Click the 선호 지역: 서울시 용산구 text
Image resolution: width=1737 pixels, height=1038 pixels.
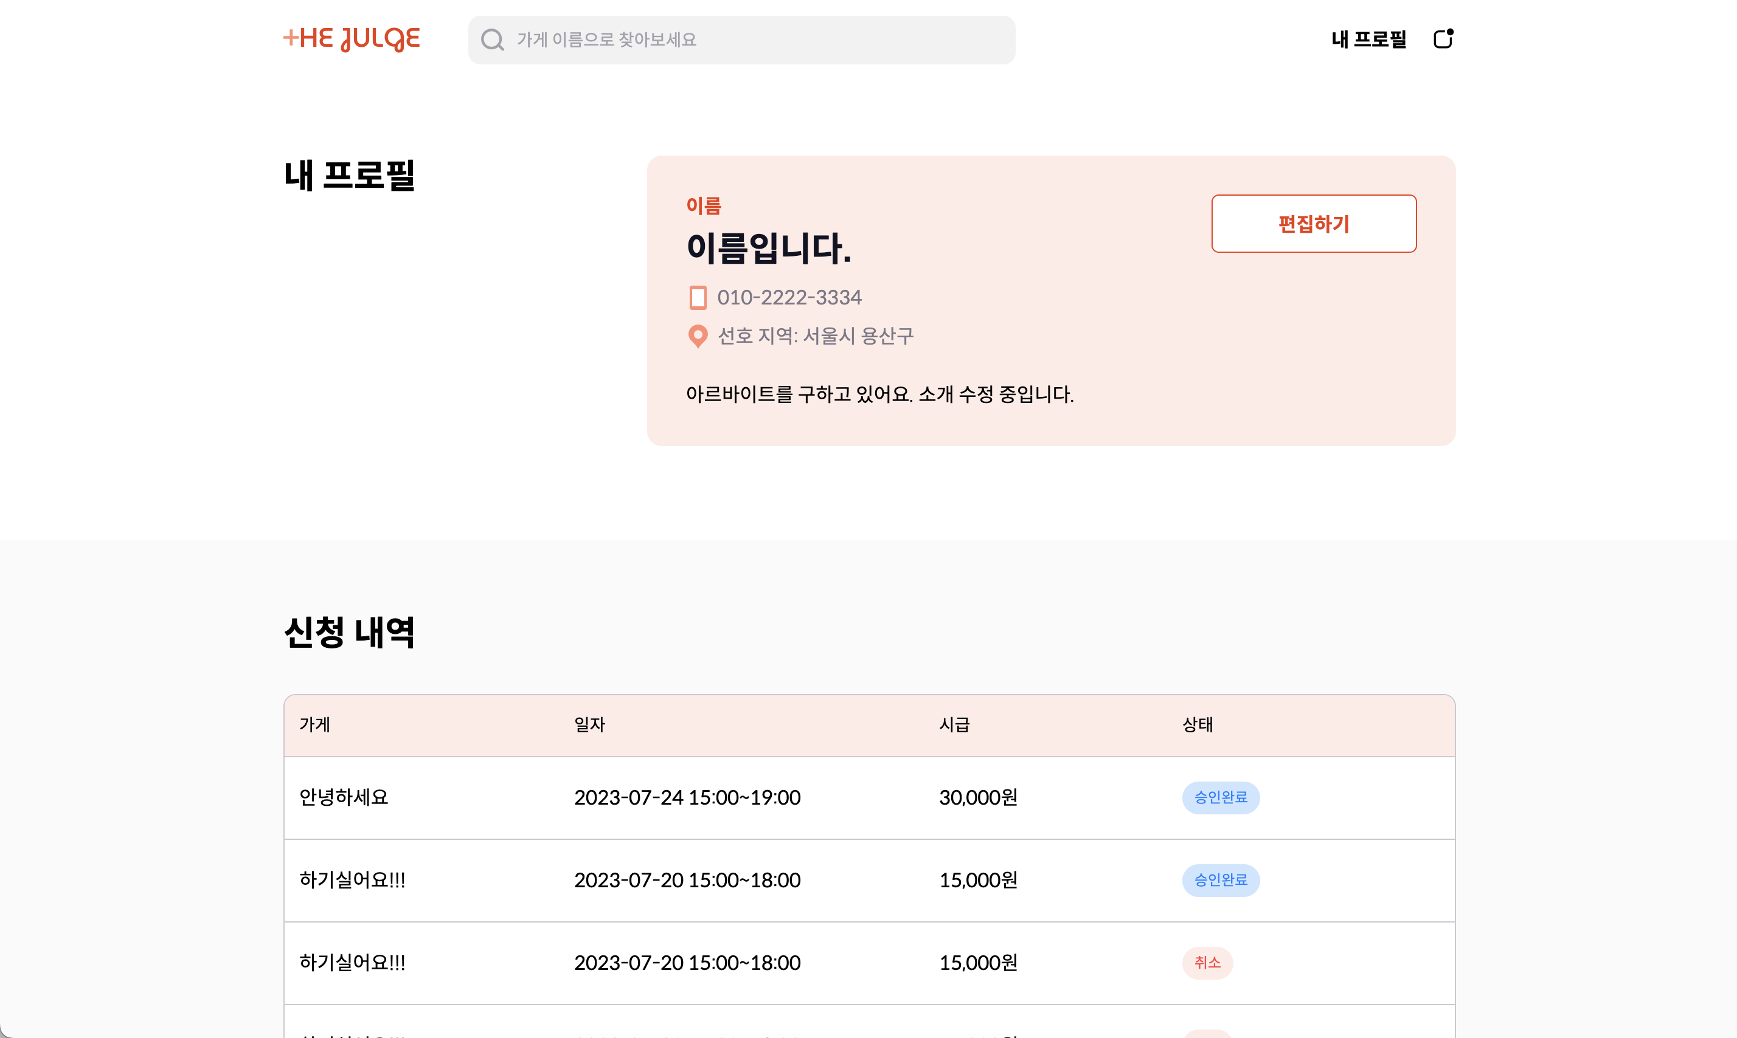click(816, 337)
